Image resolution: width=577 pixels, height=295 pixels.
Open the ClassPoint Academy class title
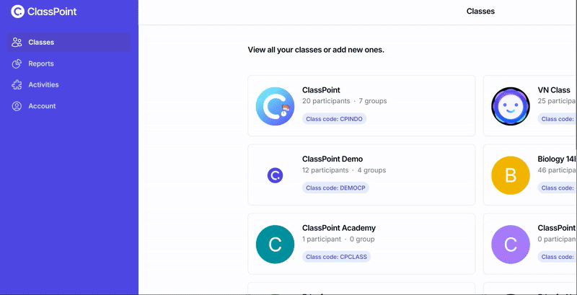coord(339,228)
